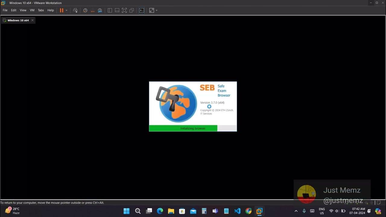Open the File menu

point(5,10)
